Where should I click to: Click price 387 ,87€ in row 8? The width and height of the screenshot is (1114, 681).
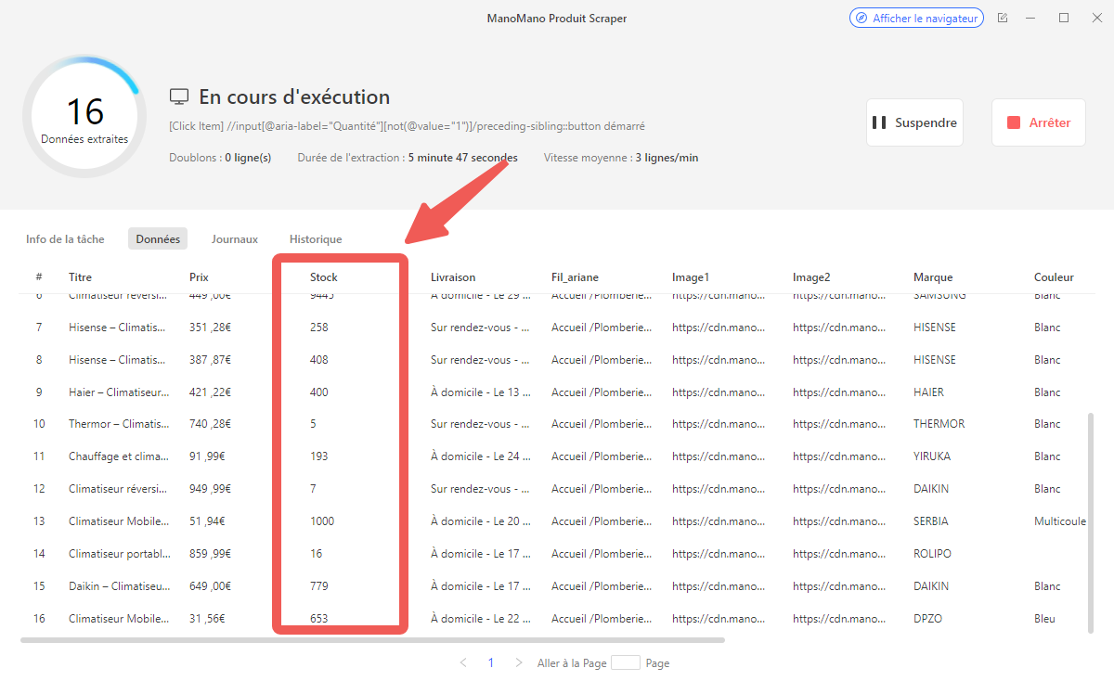click(213, 360)
